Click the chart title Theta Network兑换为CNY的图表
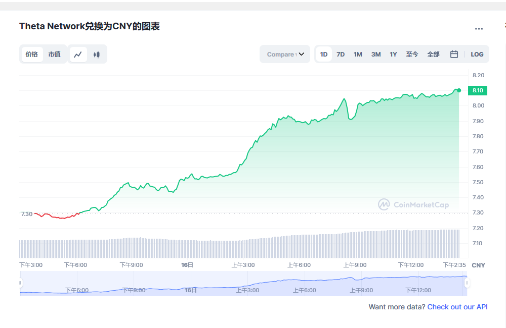Screen dimensions: 506x328 tap(90, 26)
